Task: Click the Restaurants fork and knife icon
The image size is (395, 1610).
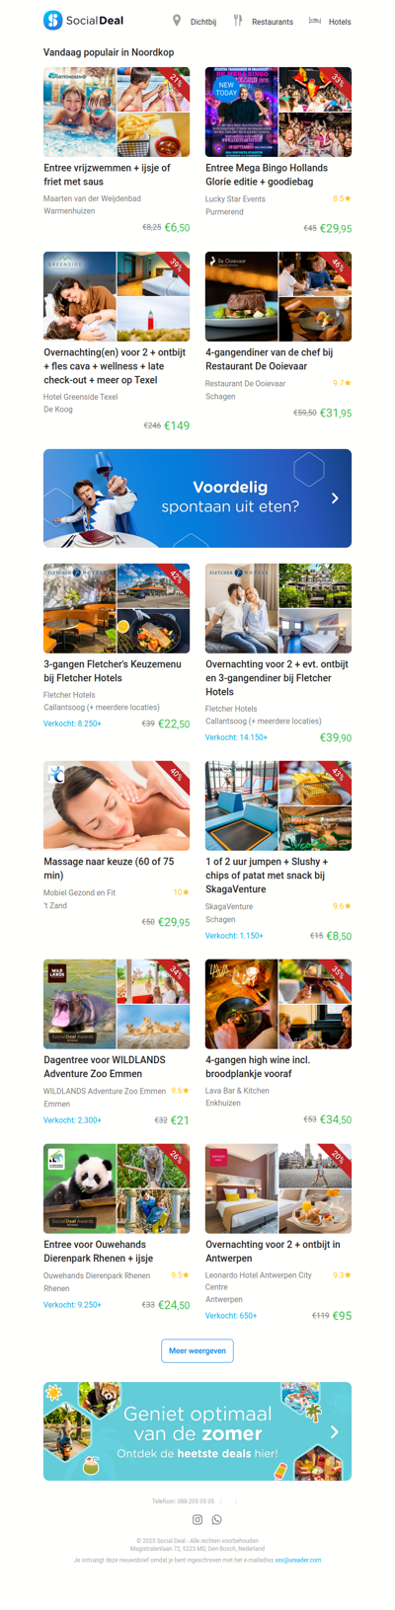Action: (237, 21)
